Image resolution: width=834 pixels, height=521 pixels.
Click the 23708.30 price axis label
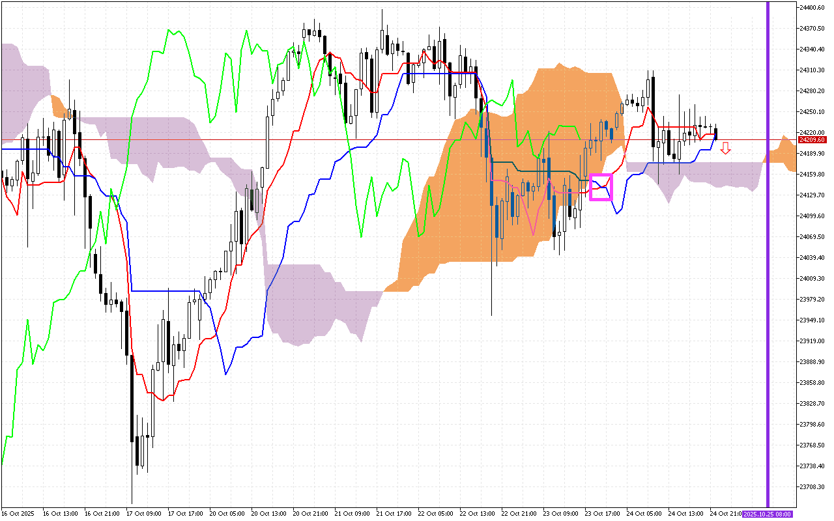click(812, 486)
